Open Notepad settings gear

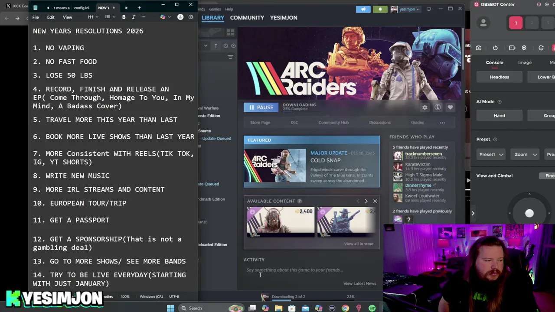click(190, 17)
